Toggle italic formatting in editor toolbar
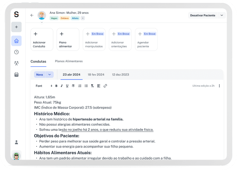Viewport: 237px width, 170px height. click(x=62, y=86)
